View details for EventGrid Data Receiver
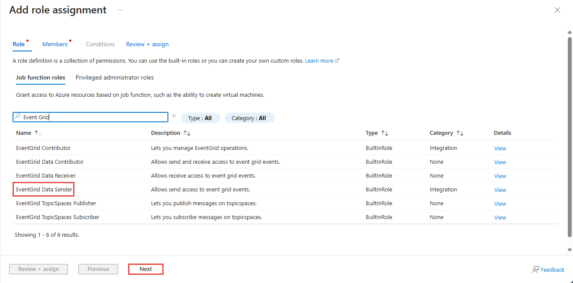 click(x=500, y=176)
